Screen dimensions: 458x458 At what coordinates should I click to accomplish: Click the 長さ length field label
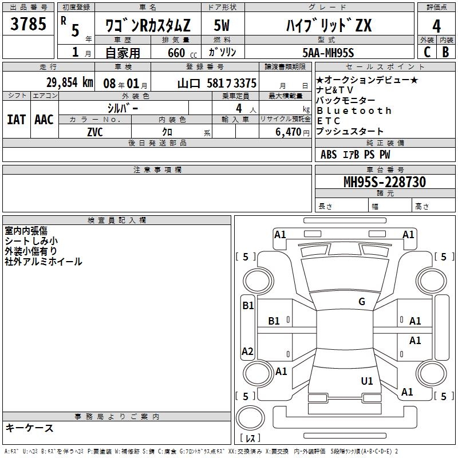325,207
